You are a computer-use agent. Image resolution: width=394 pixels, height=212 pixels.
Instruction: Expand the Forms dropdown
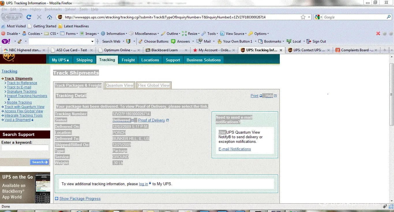[69, 34]
